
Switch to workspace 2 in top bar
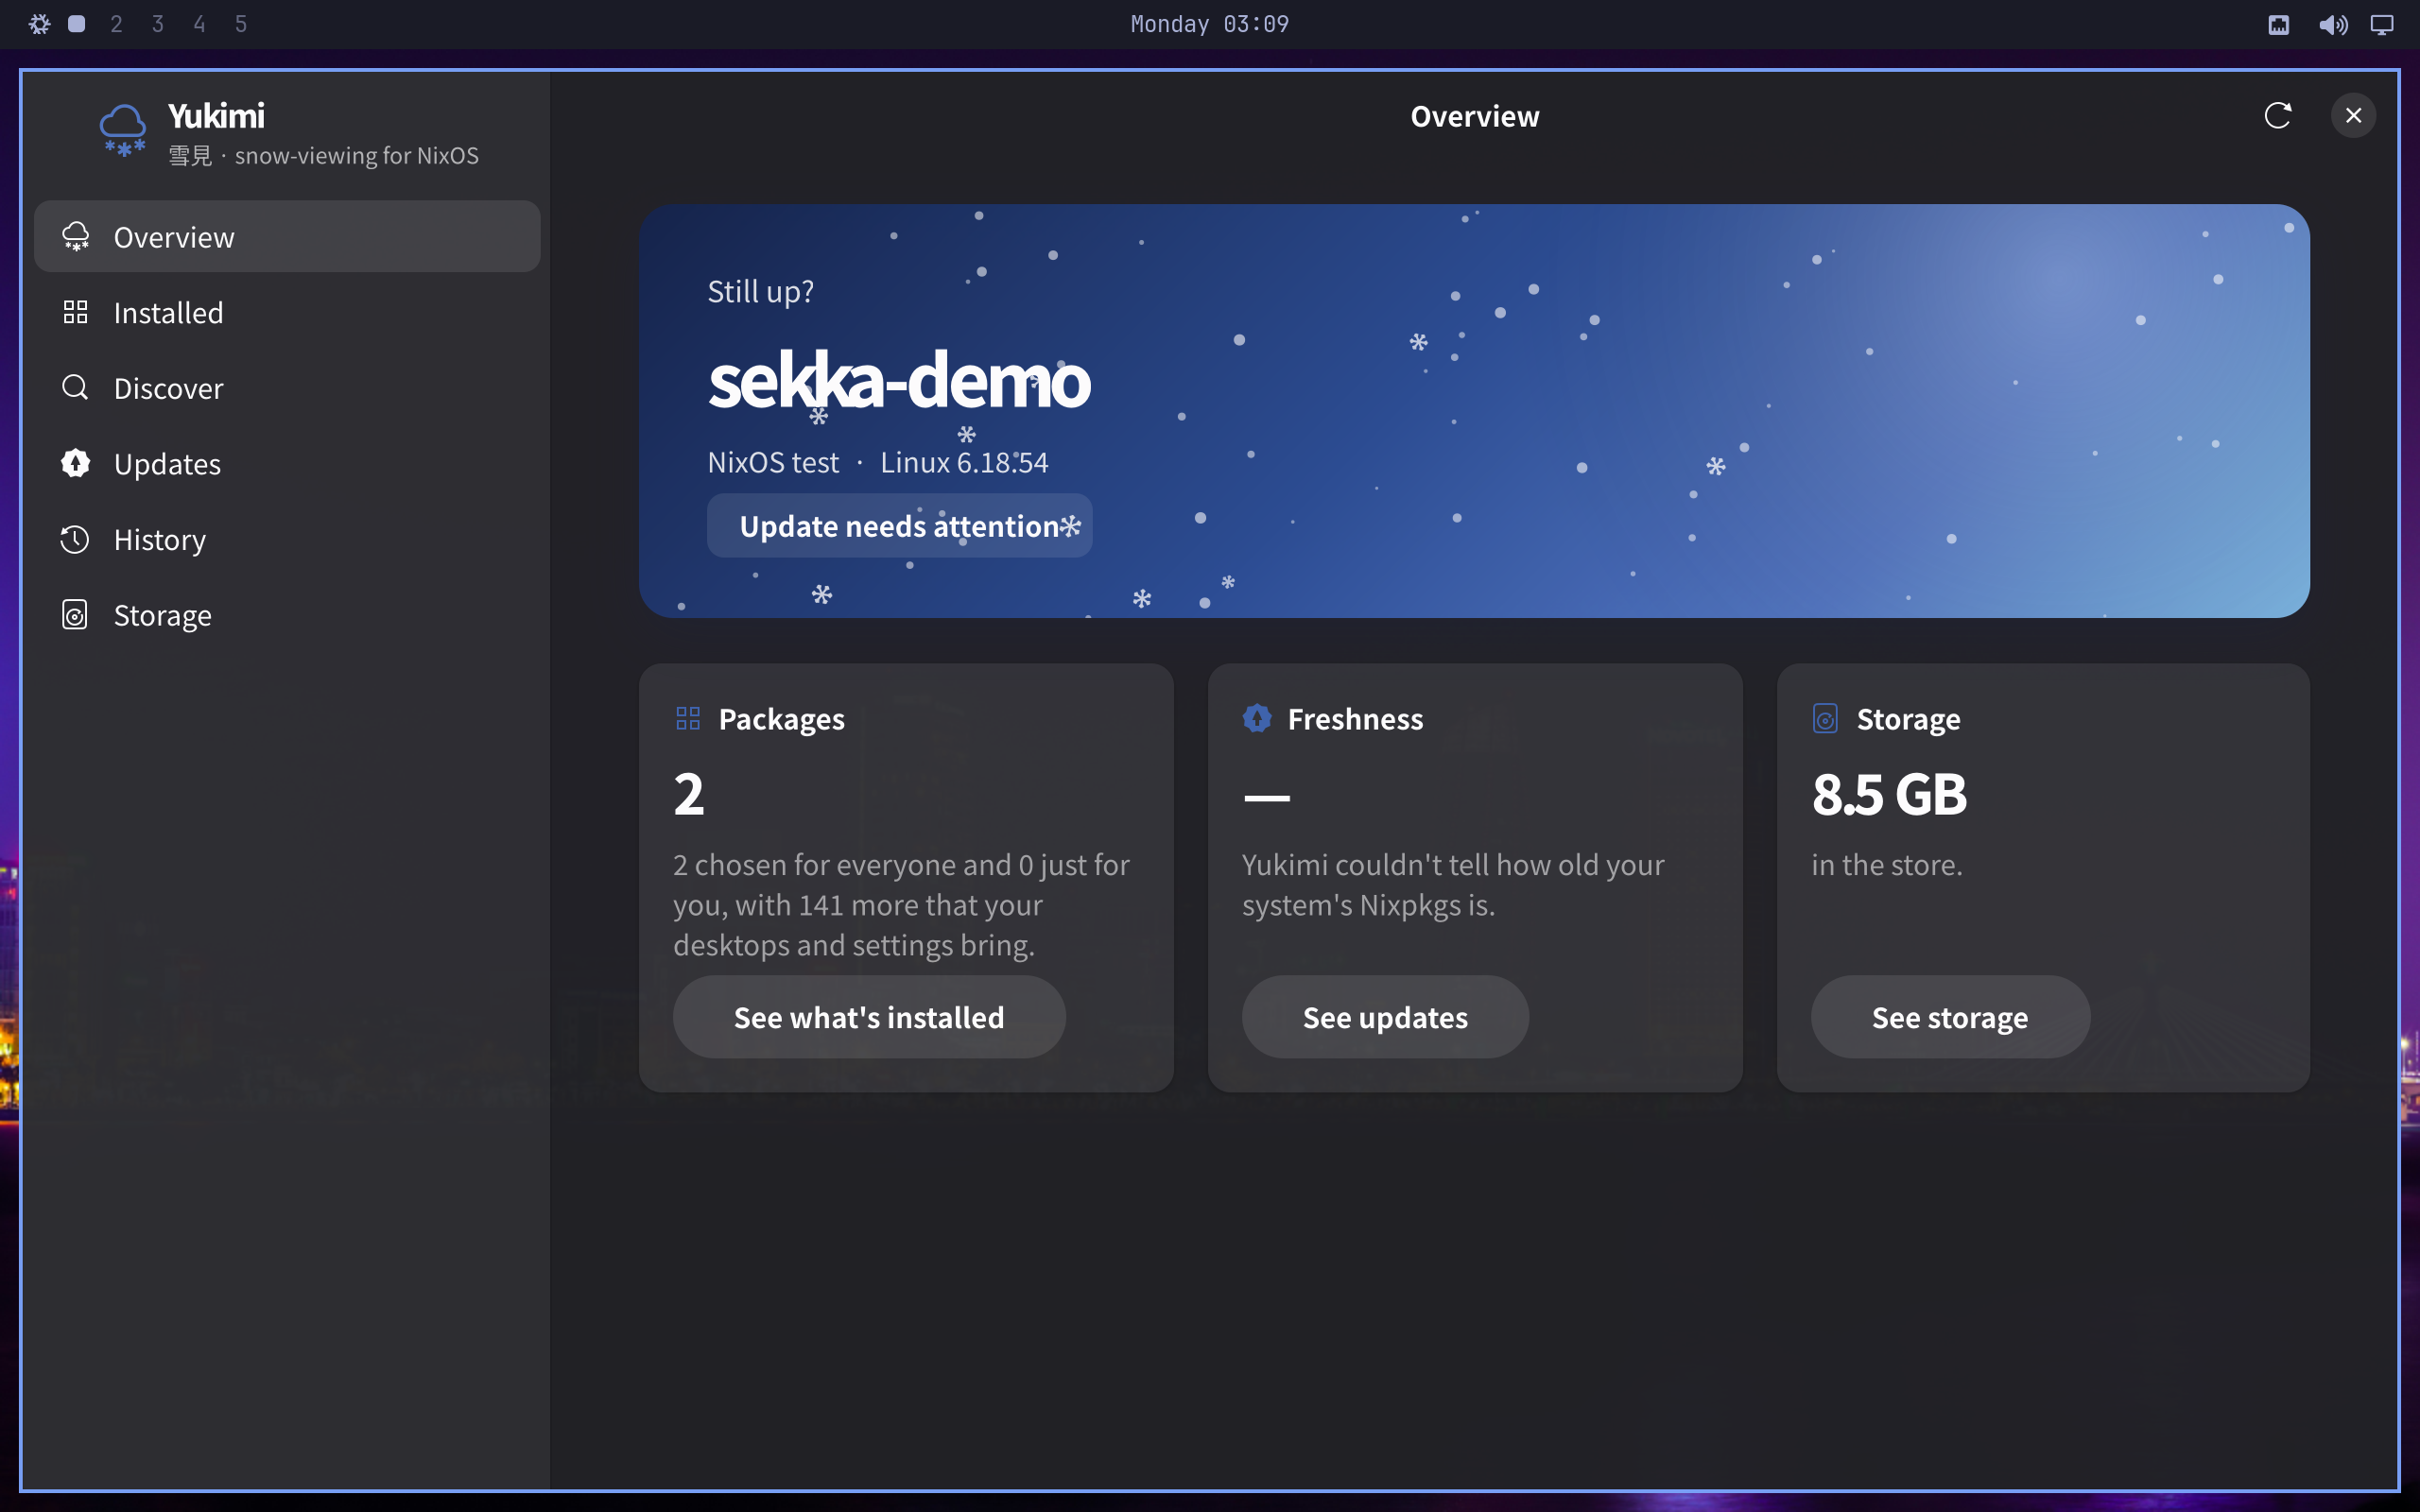[x=117, y=24]
